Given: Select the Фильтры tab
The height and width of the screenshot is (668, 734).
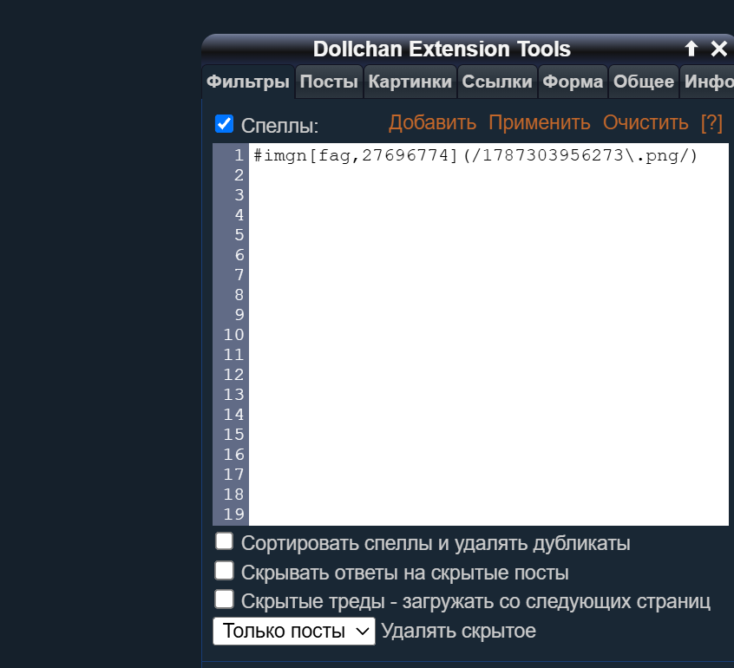Looking at the screenshot, I should coord(248,82).
